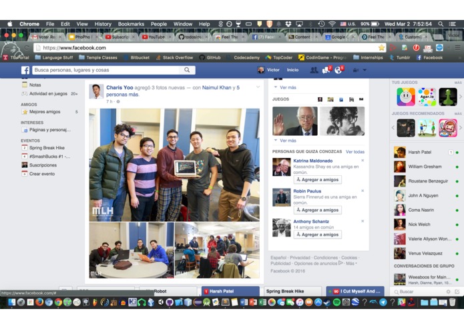The height and width of the screenshot is (329, 464).
Task: Switch to the Voter Re tab
Action: [47, 37]
